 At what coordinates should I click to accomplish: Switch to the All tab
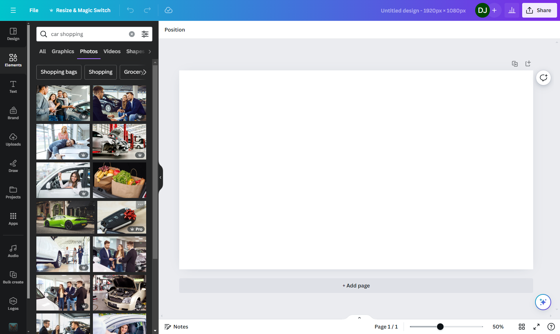coord(43,52)
